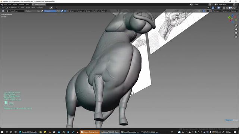Screen dimensions: 239x134
Task: Open Unreal Commander taskbar button
Action: pos(130,132)
